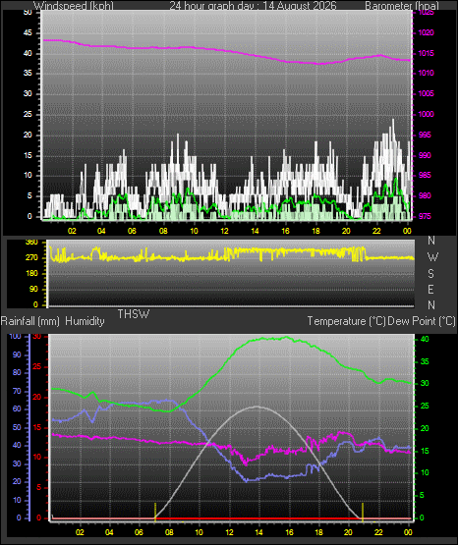Click the E compass label on direction graph
The image size is (458, 545).
[x=431, y=289]
